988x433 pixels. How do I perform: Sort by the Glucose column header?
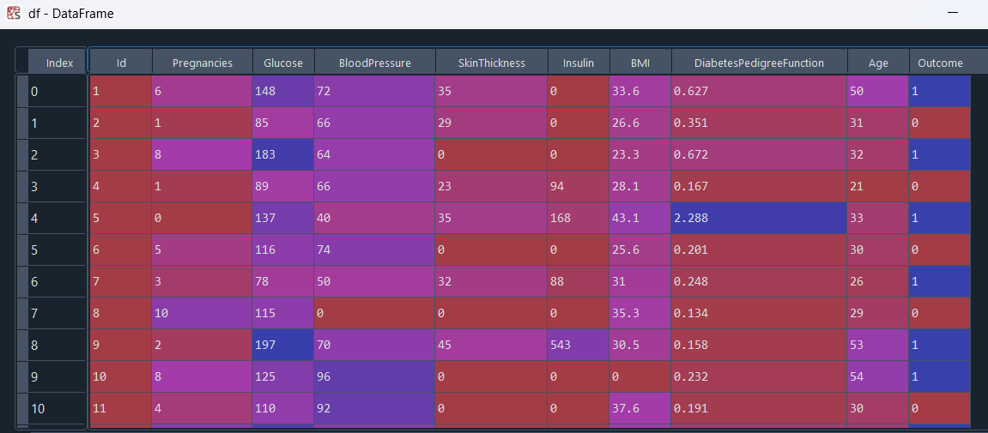[283, 63]
